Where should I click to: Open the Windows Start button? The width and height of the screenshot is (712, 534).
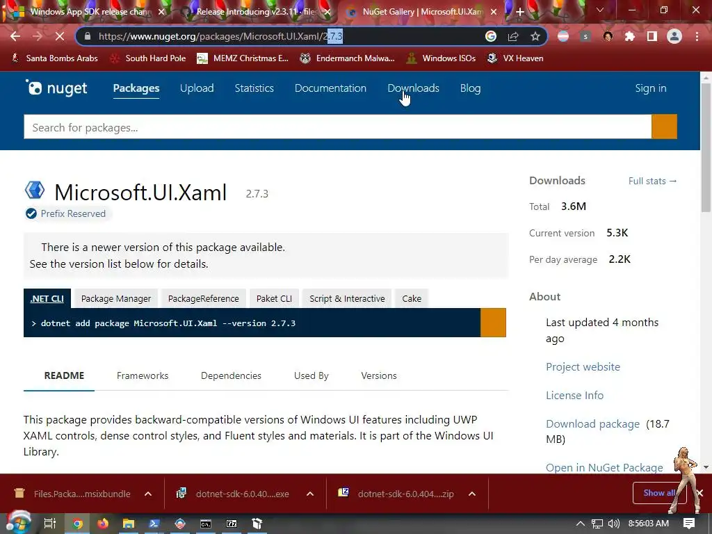pos(18,523)
